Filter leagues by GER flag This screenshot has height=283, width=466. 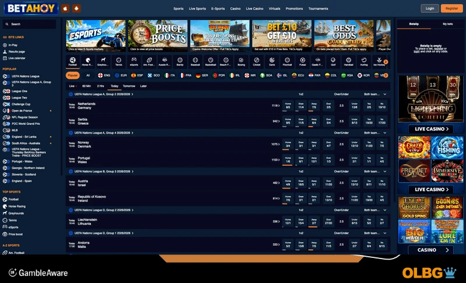[202, 75]
